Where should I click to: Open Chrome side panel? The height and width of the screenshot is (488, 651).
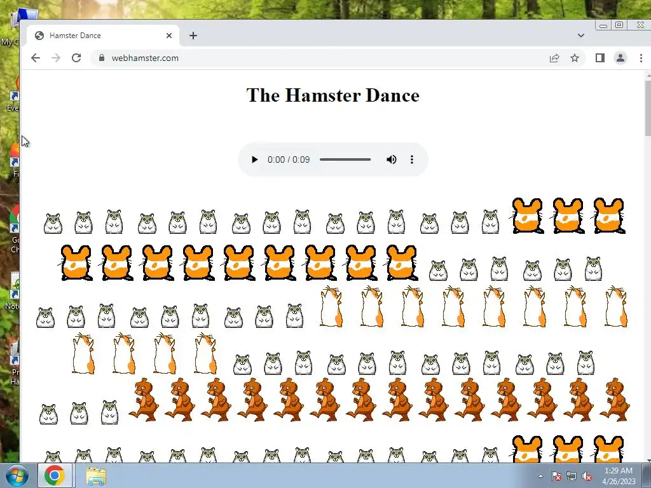[600, 58]
